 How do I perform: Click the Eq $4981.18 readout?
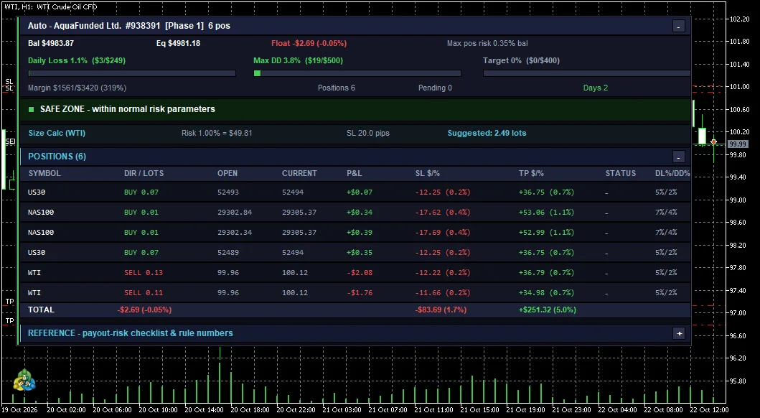coord(178,43)
